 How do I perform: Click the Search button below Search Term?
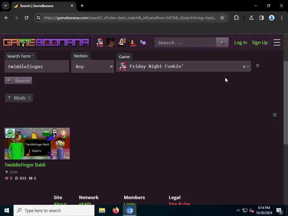pyautogui.click(x=18, y=81)
